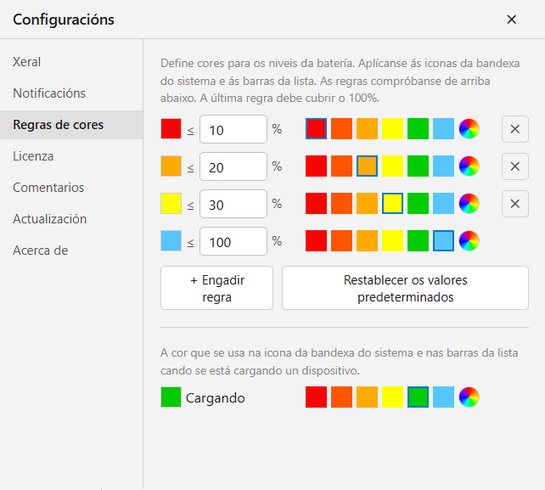
Task: Choose yellow swatch for 100% rule palette
Action: (x=392, y=240)
